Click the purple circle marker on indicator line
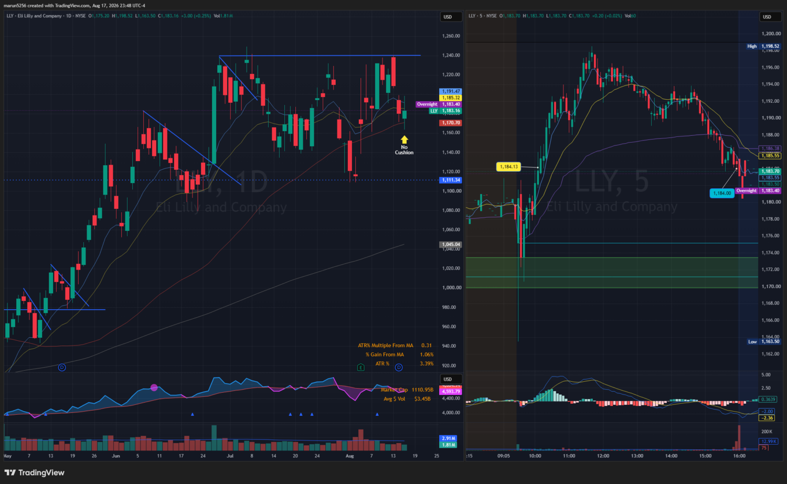Viewport: 787px width, 484px height. pyautogui.click(x=154, y=388)
